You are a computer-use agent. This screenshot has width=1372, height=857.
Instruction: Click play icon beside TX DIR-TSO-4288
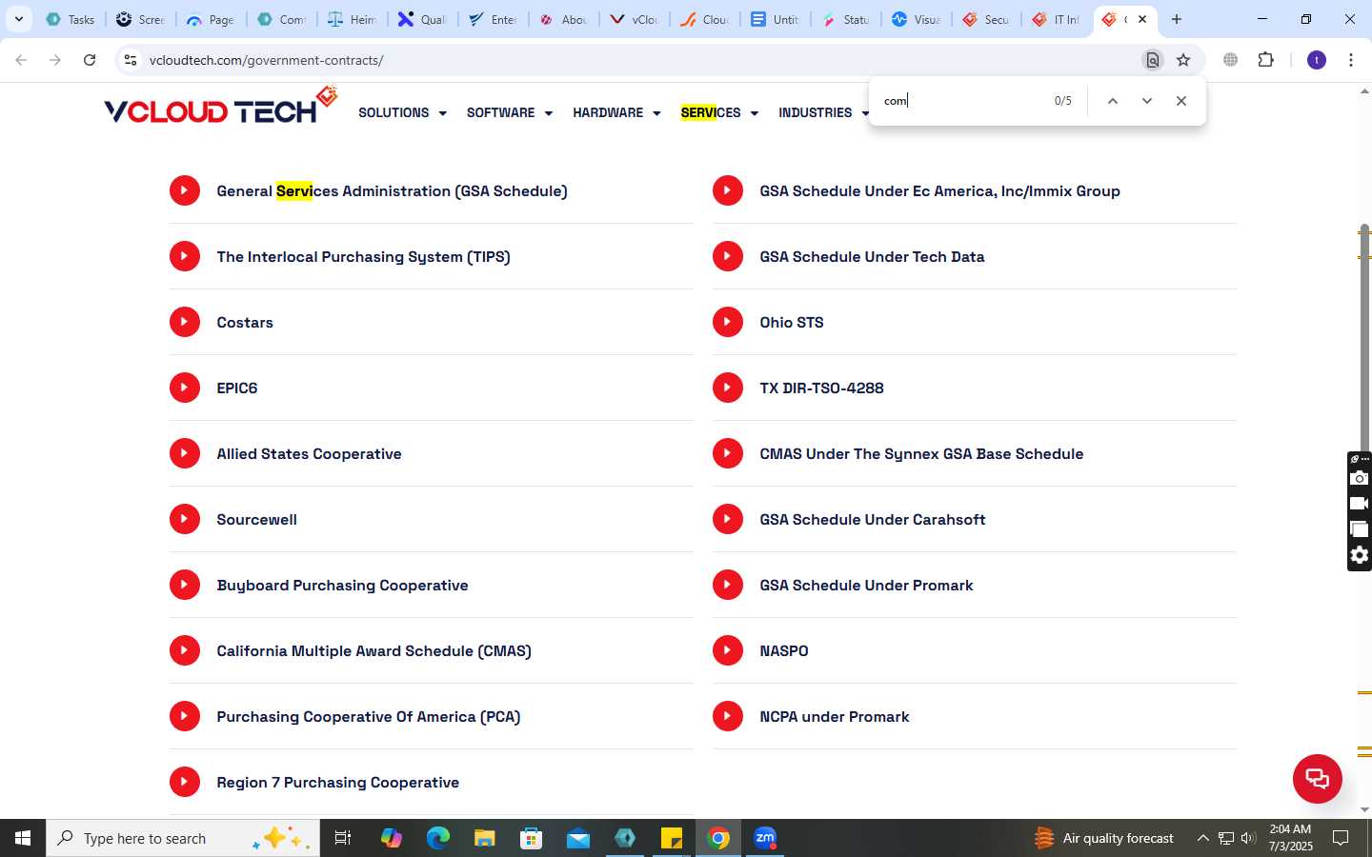pos(728,388)
